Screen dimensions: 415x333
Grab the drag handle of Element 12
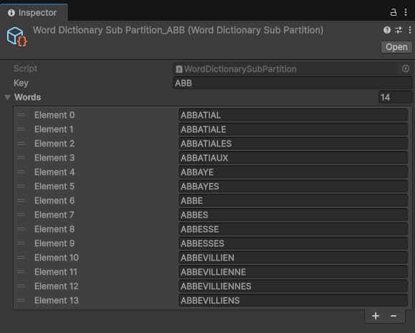pyautogui.click(x=21, y=286)
